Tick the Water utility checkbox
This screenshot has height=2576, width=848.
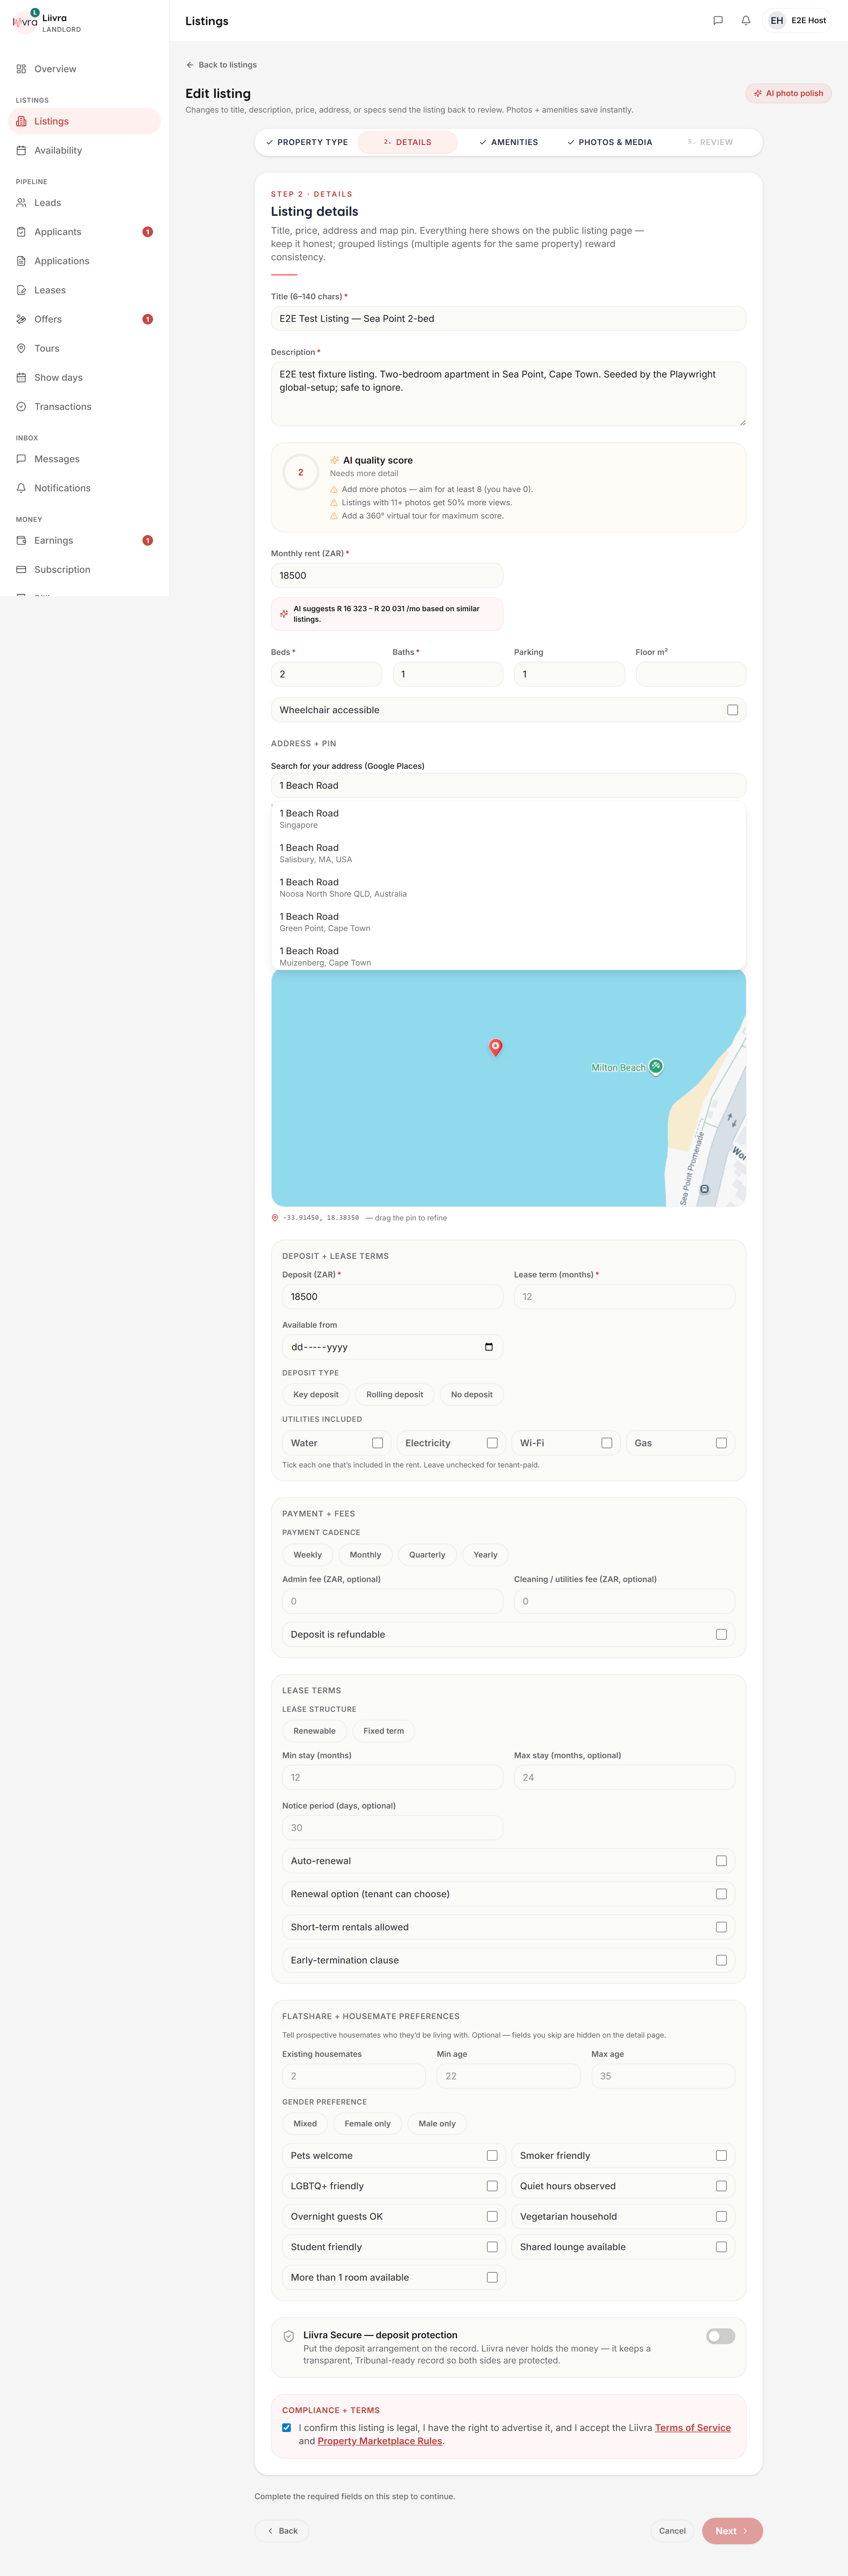378,1443
